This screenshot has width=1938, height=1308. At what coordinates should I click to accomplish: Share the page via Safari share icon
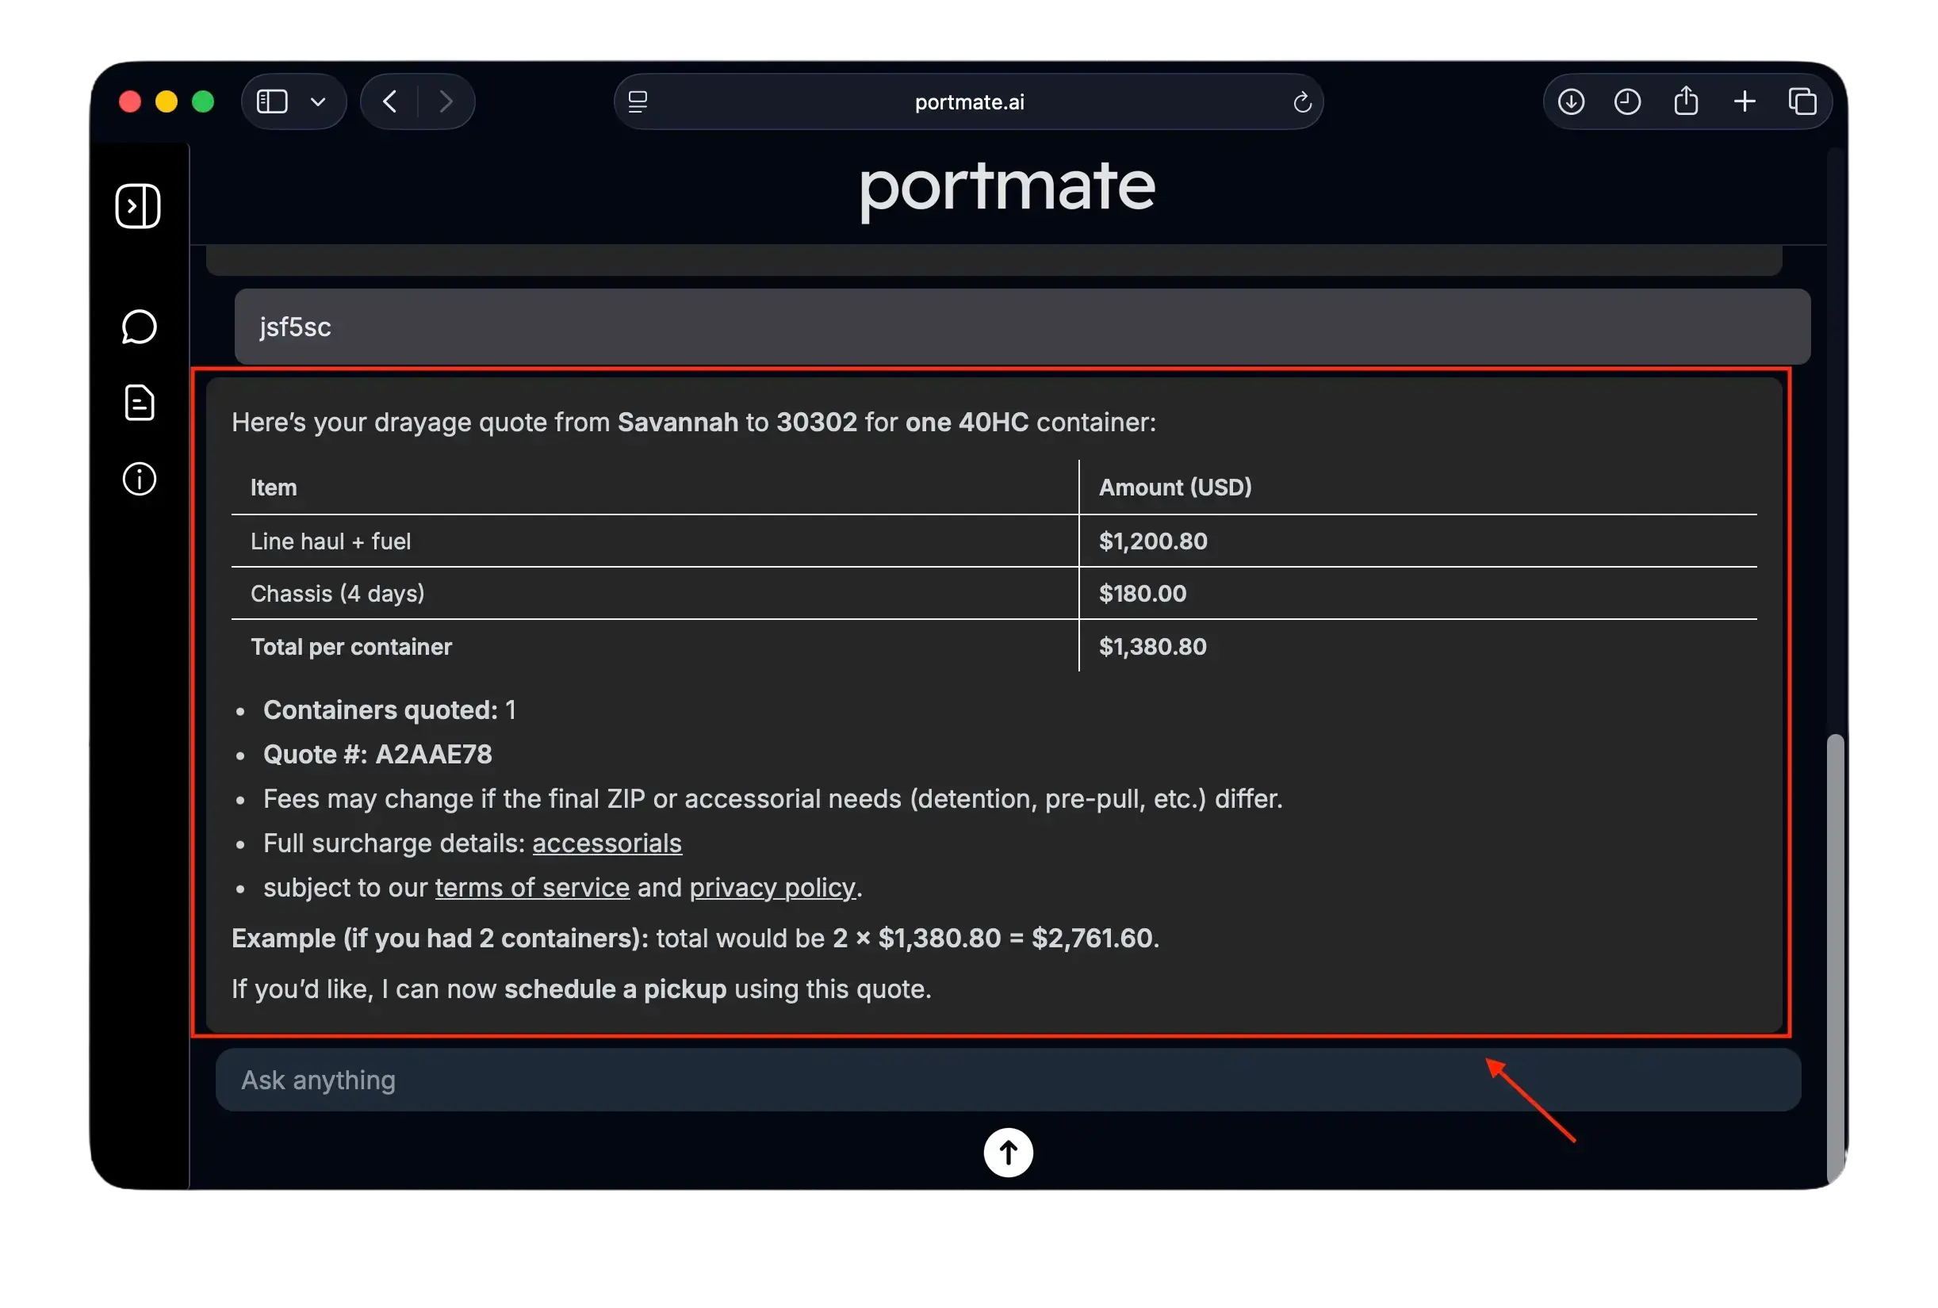1685,101
